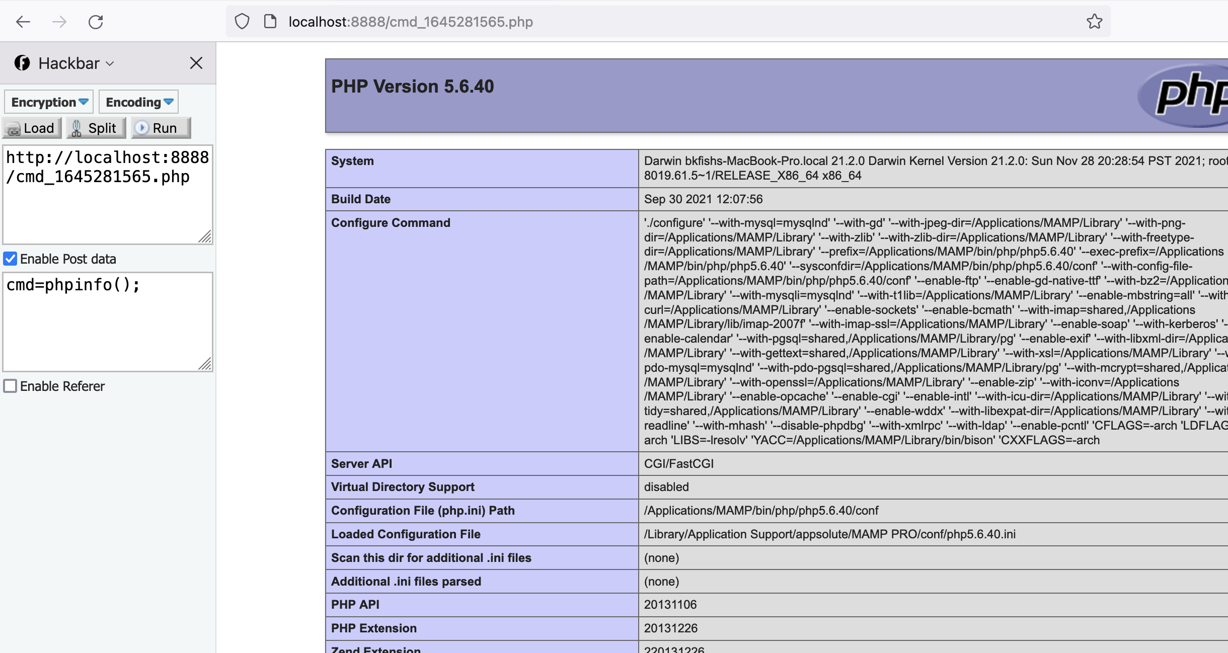The image size is (1228, 653).
Task: Click the page info document icon
Action: click(x=270, y=22)
